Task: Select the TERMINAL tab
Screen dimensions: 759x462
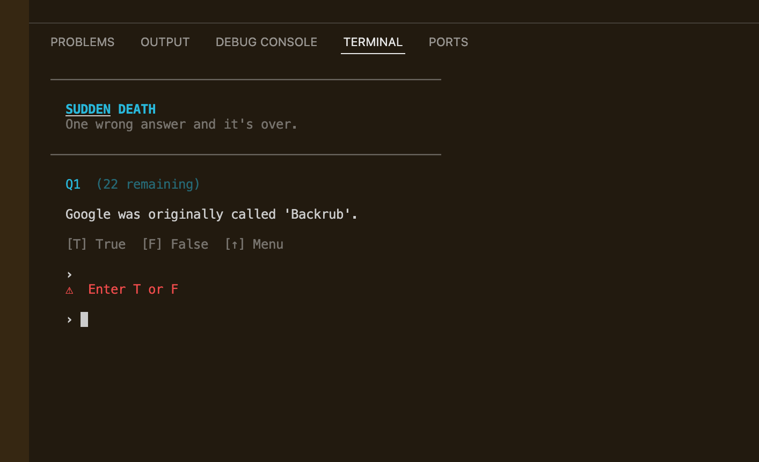Action: click(373, 42)
